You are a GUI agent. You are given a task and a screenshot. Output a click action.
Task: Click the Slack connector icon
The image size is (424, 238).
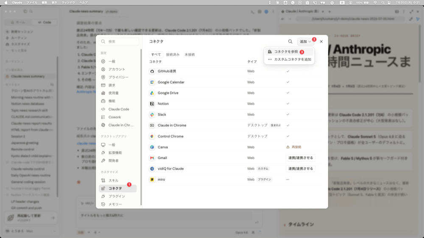coord(152,114)
